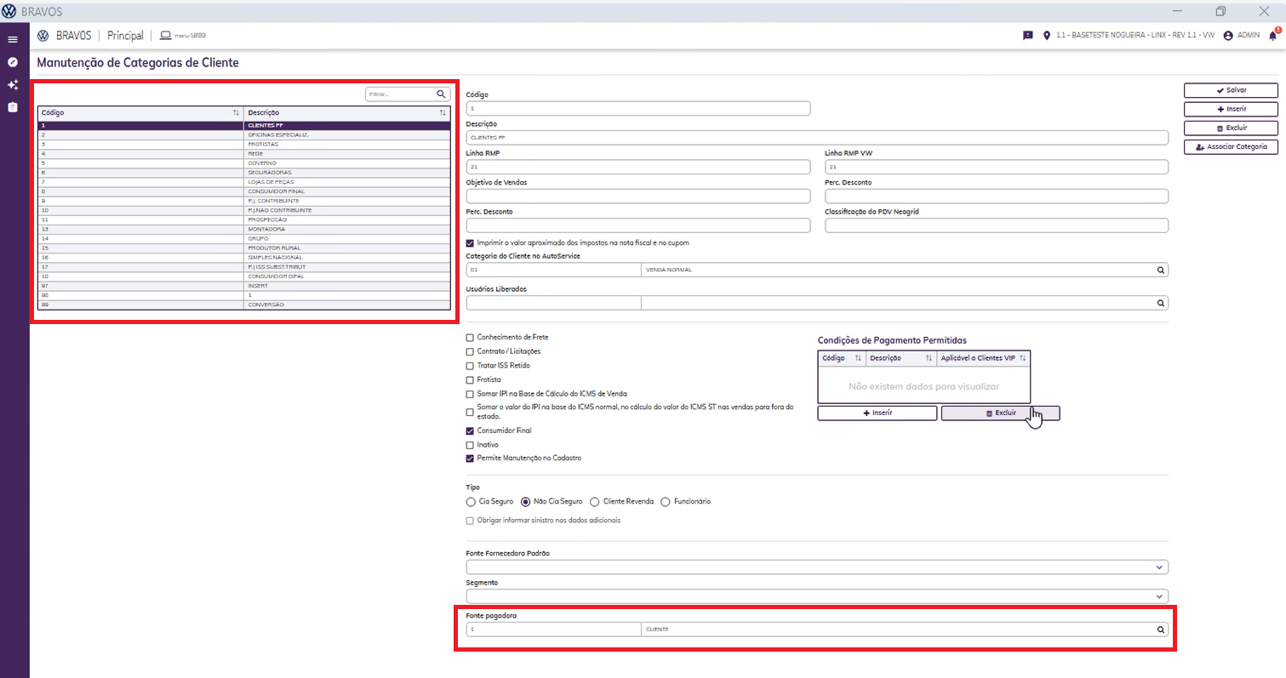Click the Linha RMP VW input field
The image size is (1286, 678).
tap(997, 167)
